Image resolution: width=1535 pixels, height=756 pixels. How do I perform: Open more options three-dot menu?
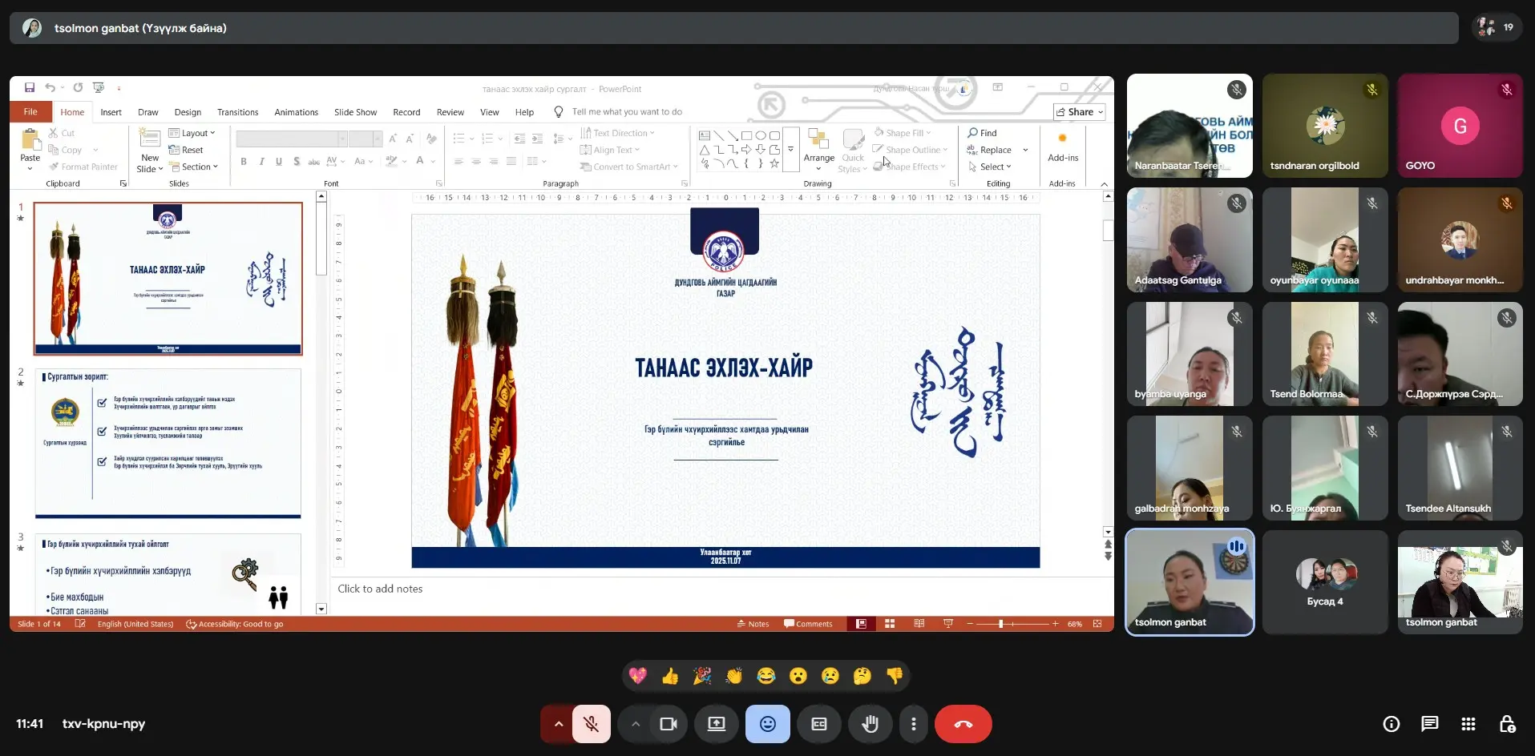[913, 724]
